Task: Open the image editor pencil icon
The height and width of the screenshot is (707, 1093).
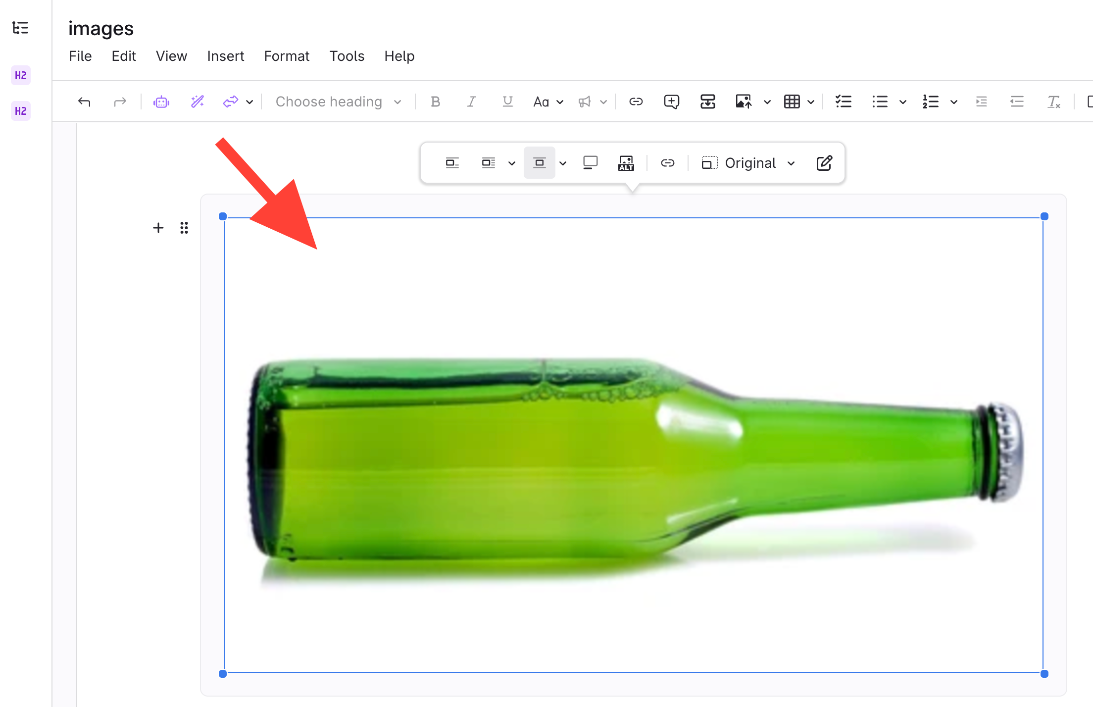Action: point(824,163)
